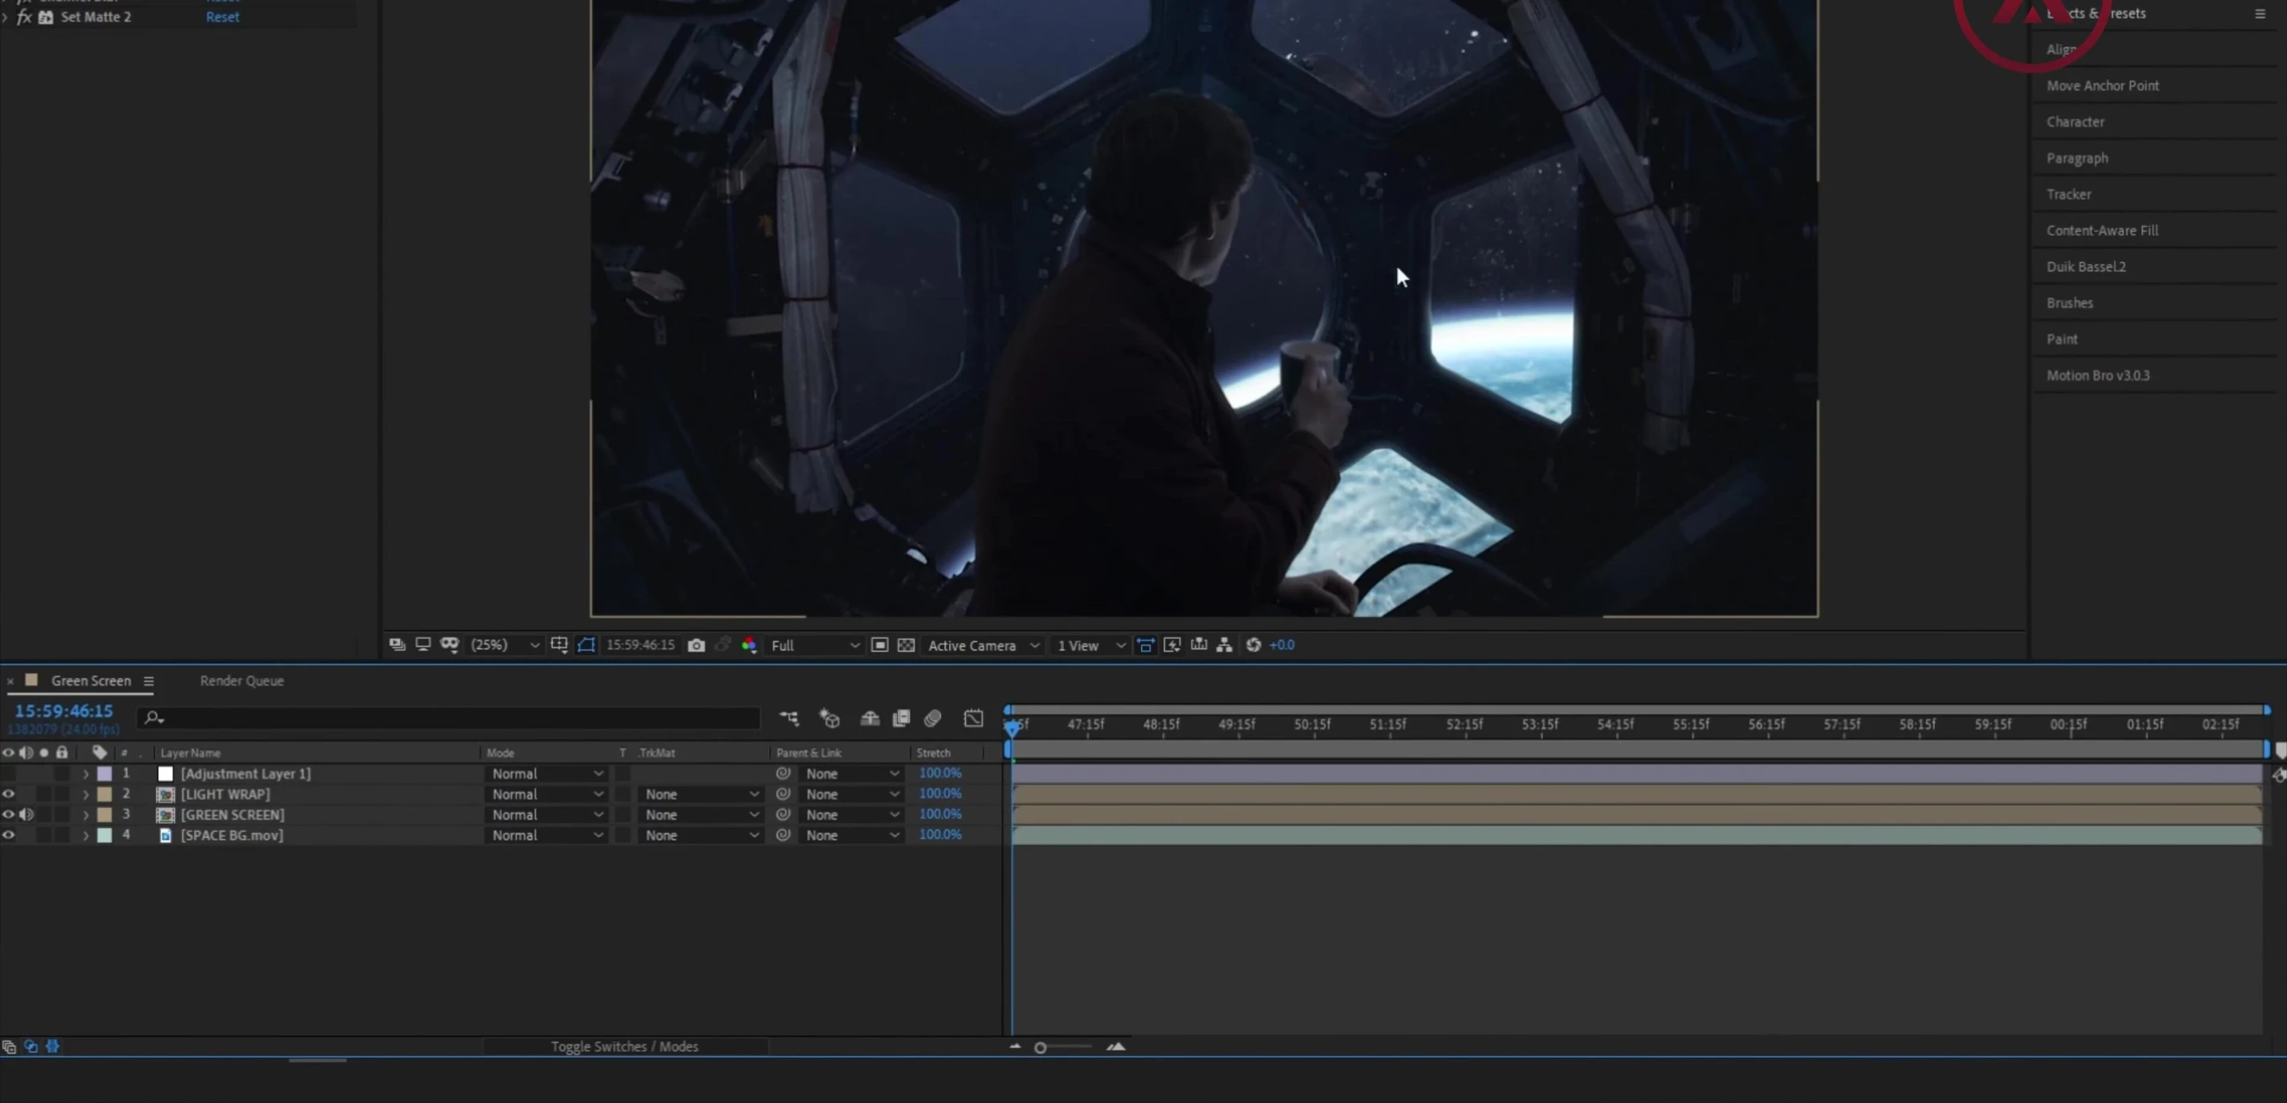Click the Fast Previews lightning icon
Screen dimensions: 2287x1103
(1172, 645)
